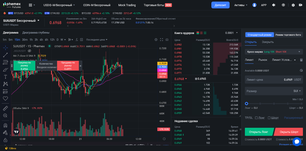Select the trend line drawing tool
306x151 pixels.
pos(5,55)
